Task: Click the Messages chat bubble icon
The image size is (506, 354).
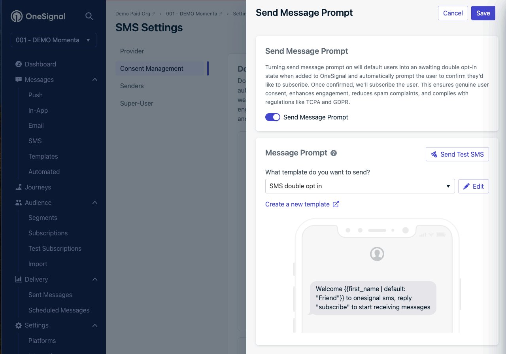Action: (x=19, y=80)
